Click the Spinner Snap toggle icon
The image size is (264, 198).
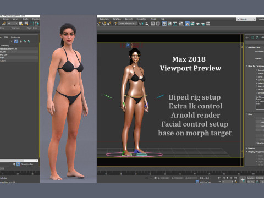click(109, 24)
